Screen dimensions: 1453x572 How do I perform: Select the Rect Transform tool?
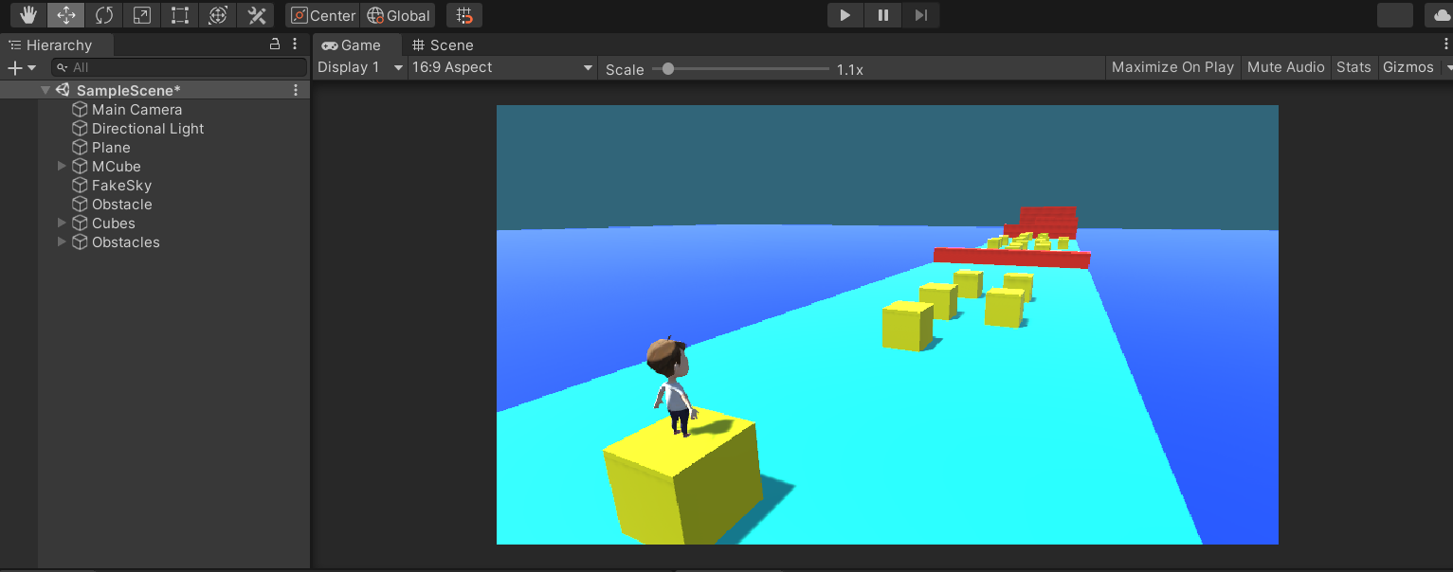179,15
